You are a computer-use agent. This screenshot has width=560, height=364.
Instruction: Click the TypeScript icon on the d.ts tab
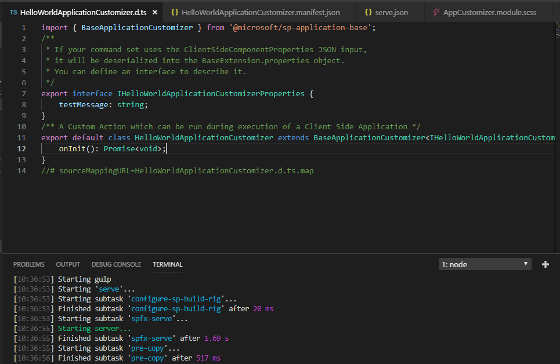(13, 12)
